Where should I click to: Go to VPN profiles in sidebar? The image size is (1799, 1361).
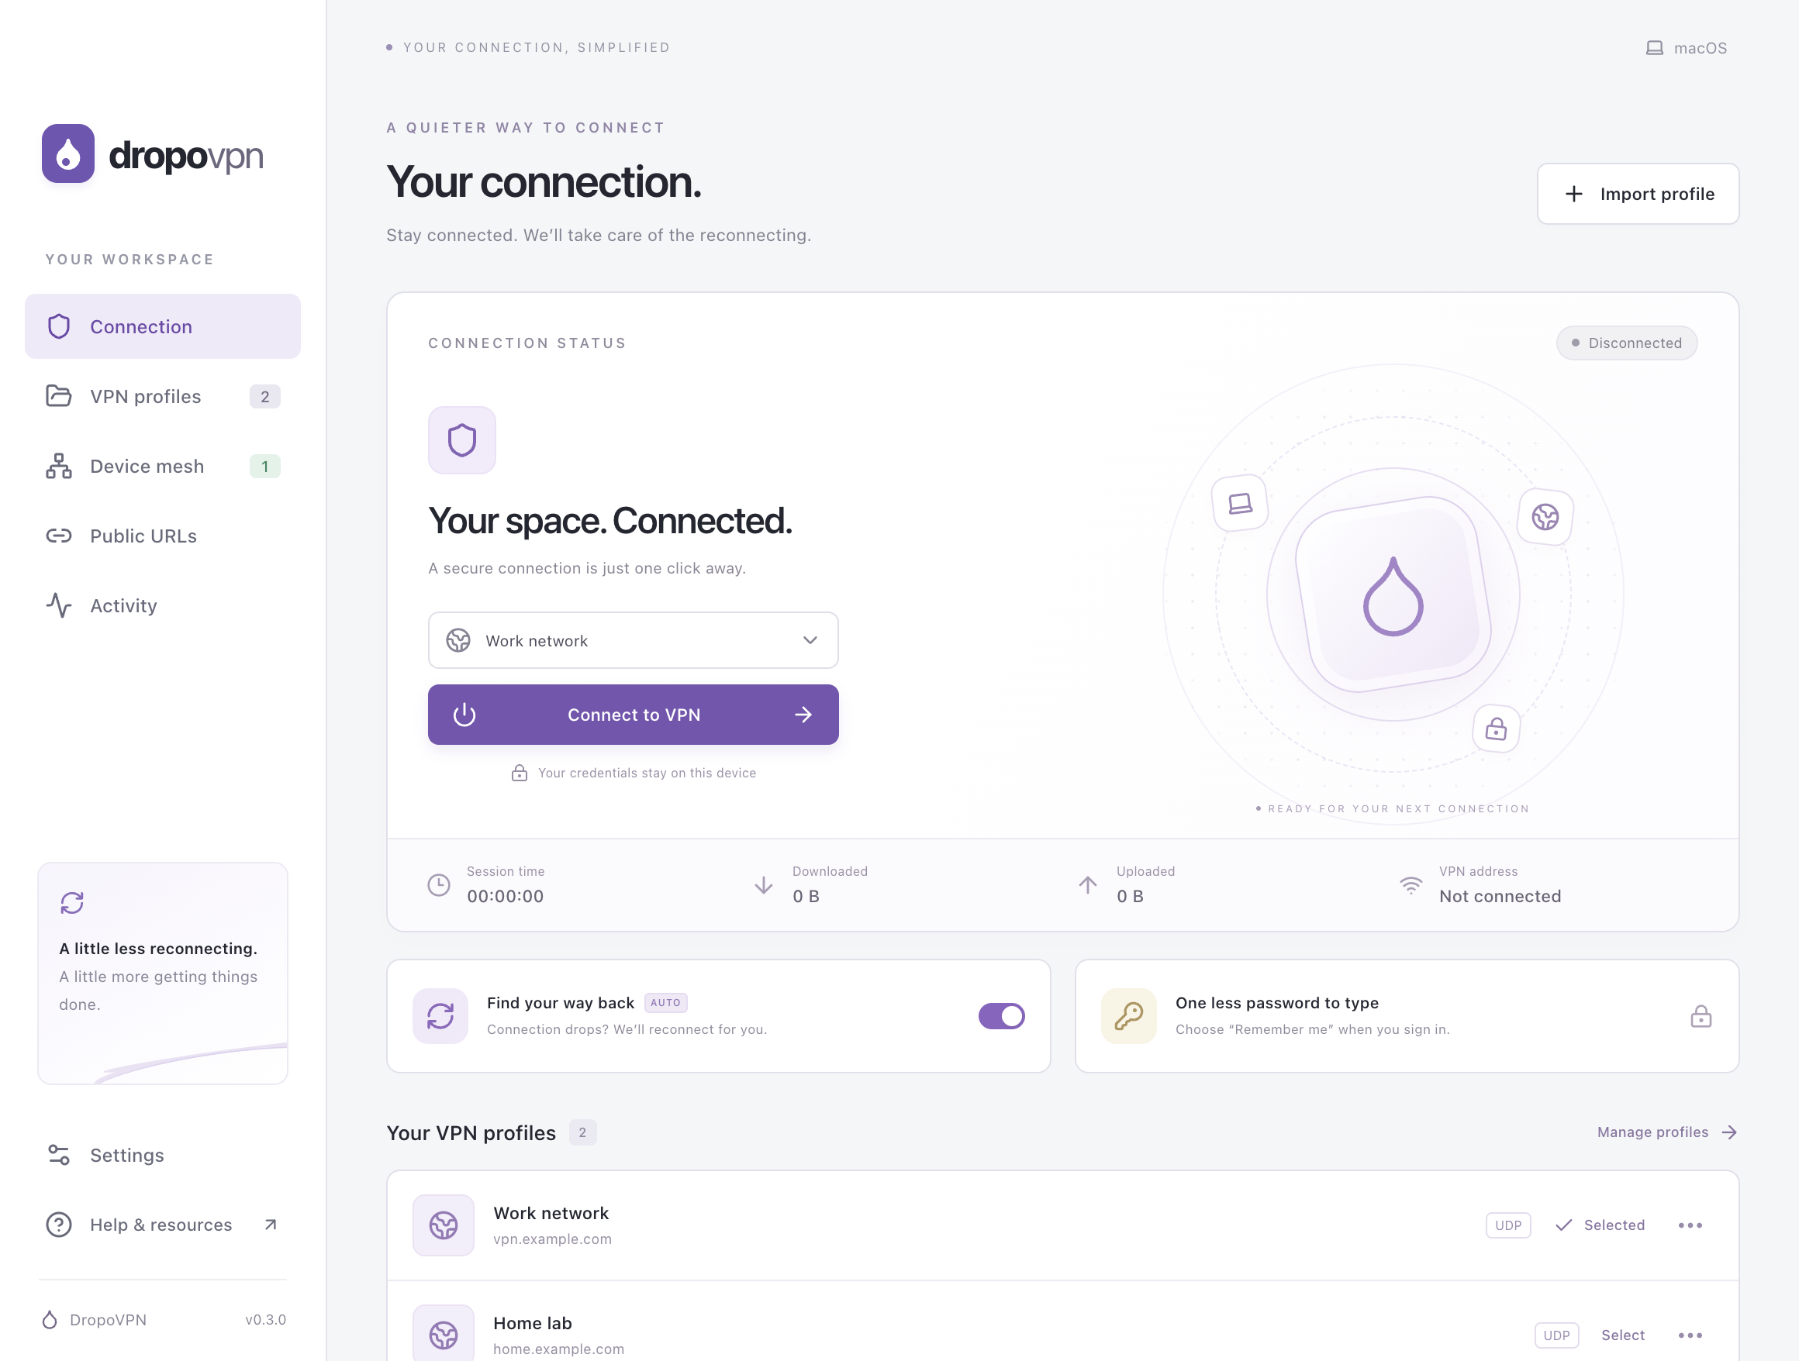(163, 396)
